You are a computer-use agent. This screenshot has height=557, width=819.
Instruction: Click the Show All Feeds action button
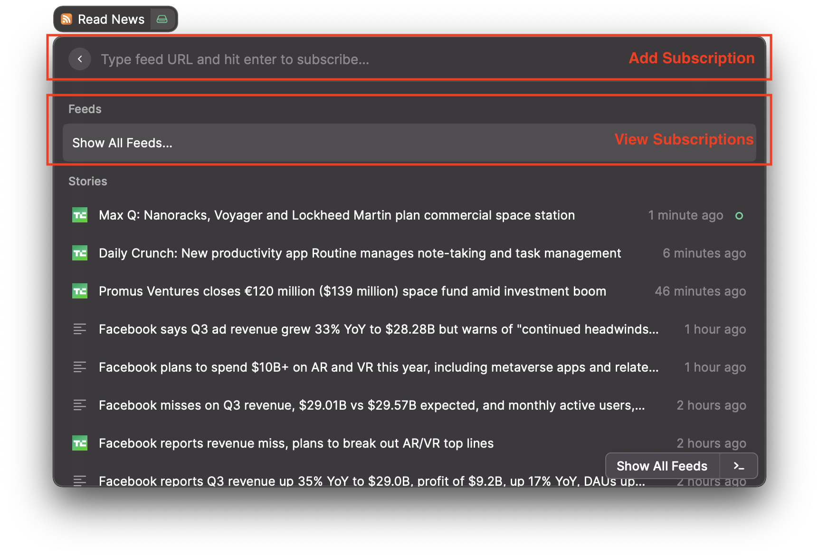662,466
